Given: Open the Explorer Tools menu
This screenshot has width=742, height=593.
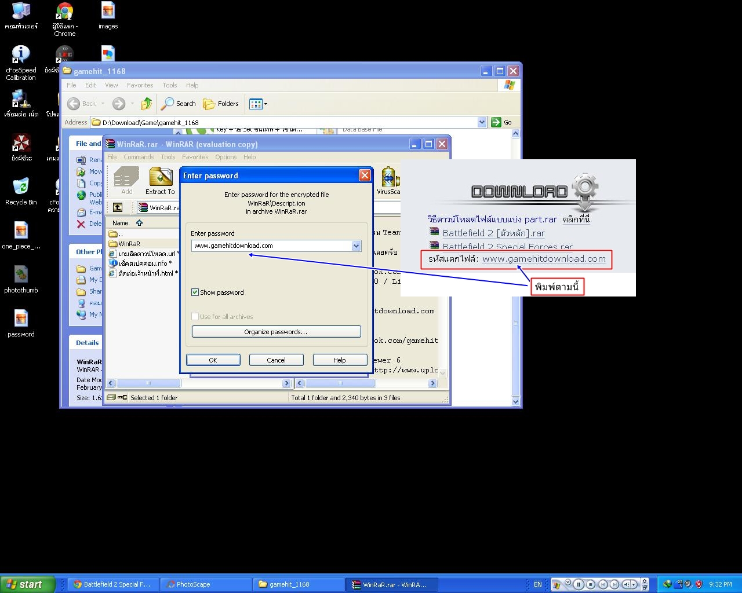Looking at the screenshot, I should (x=170, y=85).
